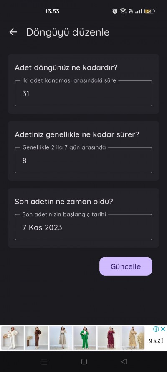Open the yellow dress ad thumbnail
Viewport: 167px width, 372px height.
(133, 338)
